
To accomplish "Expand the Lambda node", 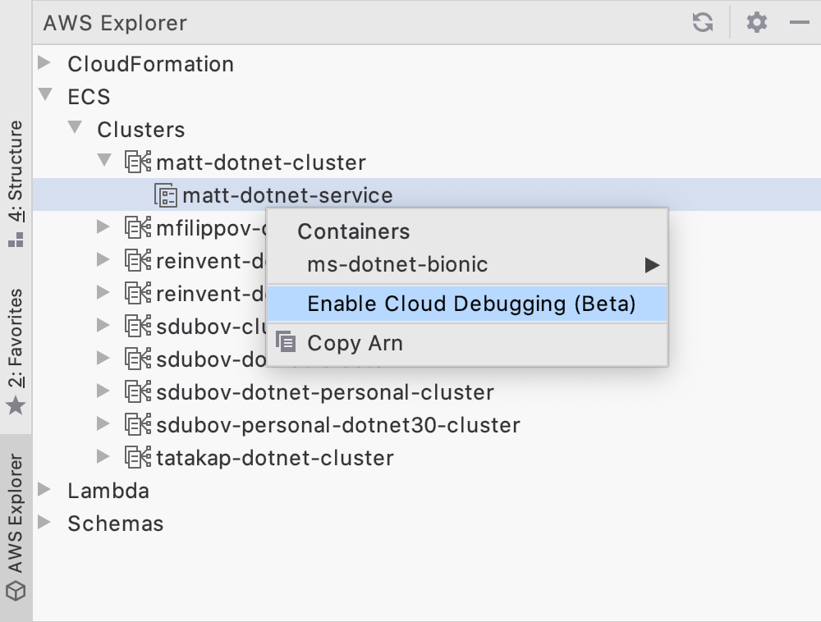I will 45,489.
